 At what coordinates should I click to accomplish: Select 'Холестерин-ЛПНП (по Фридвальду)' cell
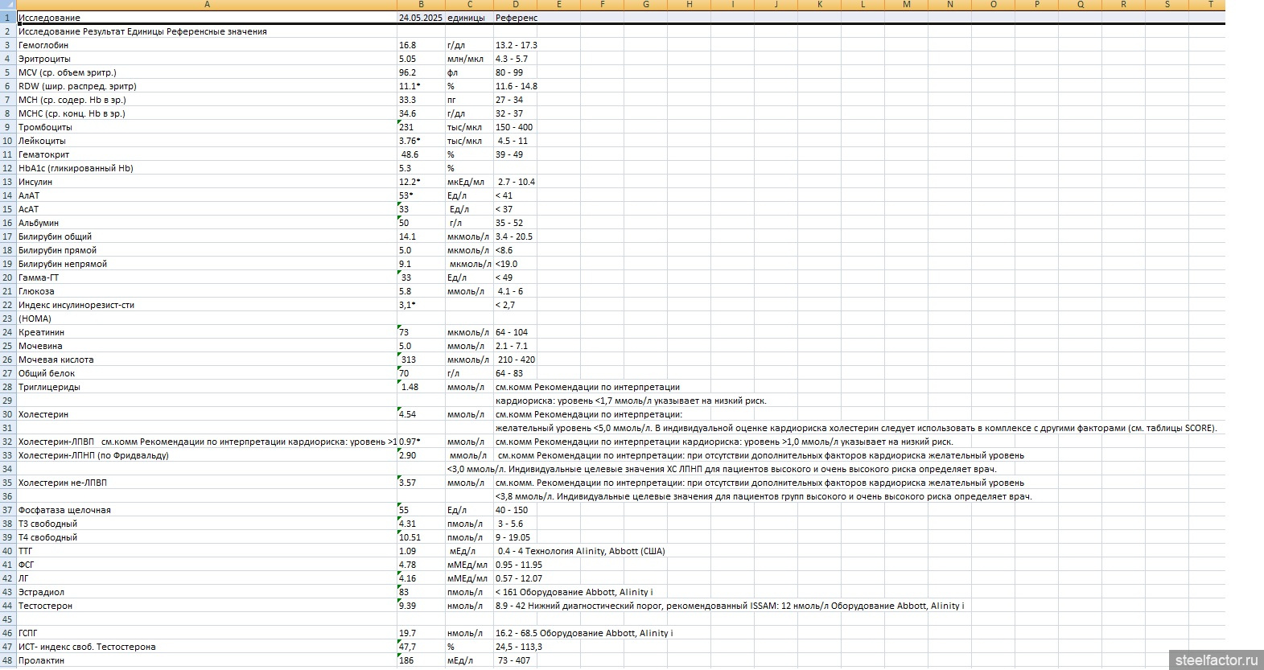pos(207,455)
